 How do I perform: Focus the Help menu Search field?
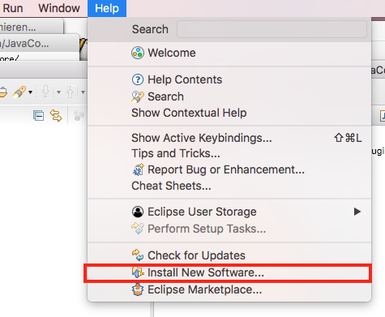[272, 29]
